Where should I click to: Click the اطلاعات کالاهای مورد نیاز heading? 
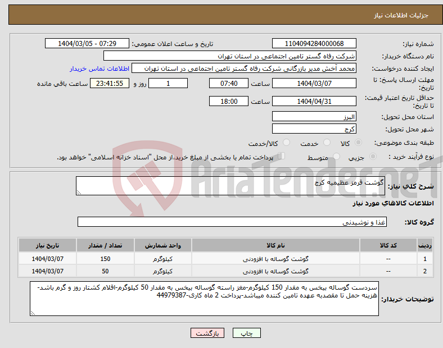pos(393,203)
